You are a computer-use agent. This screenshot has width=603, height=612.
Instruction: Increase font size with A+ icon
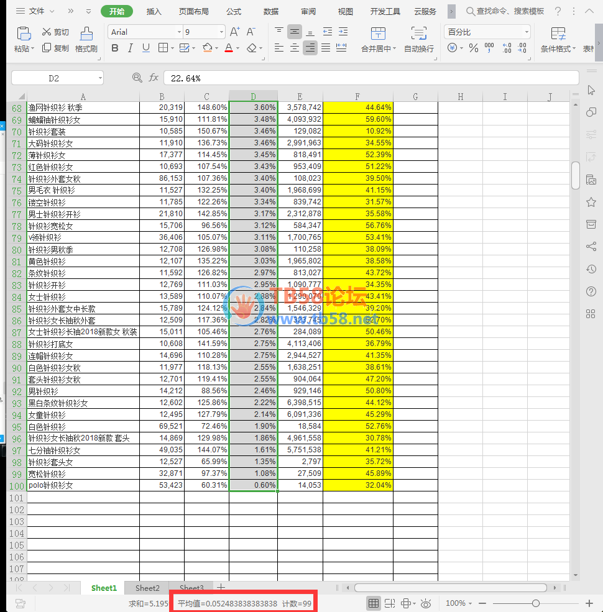click(x=234, y=32)
